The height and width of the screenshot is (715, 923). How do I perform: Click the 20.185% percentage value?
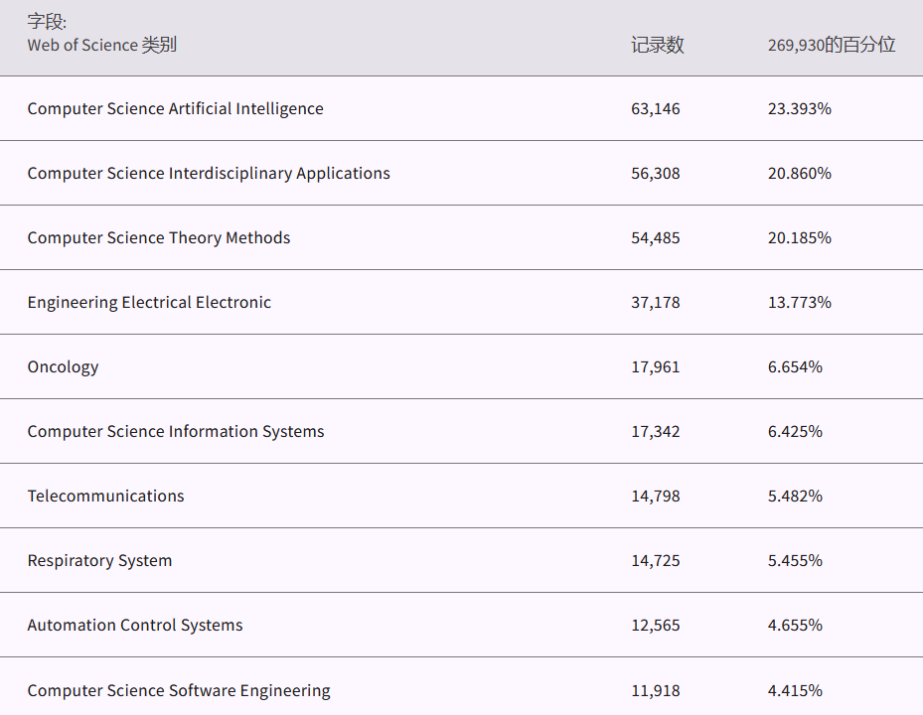[x=800, y=238]
